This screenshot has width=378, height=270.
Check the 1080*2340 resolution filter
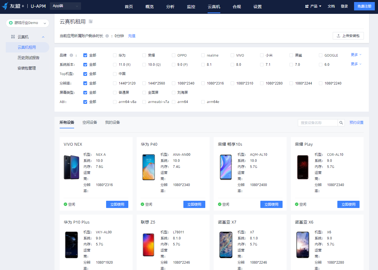(174, 83)
